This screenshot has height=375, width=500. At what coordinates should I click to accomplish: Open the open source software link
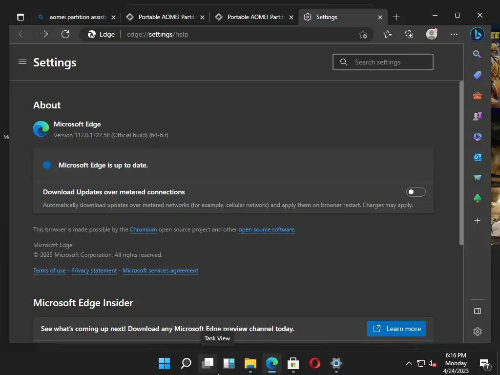click(266, 229)
